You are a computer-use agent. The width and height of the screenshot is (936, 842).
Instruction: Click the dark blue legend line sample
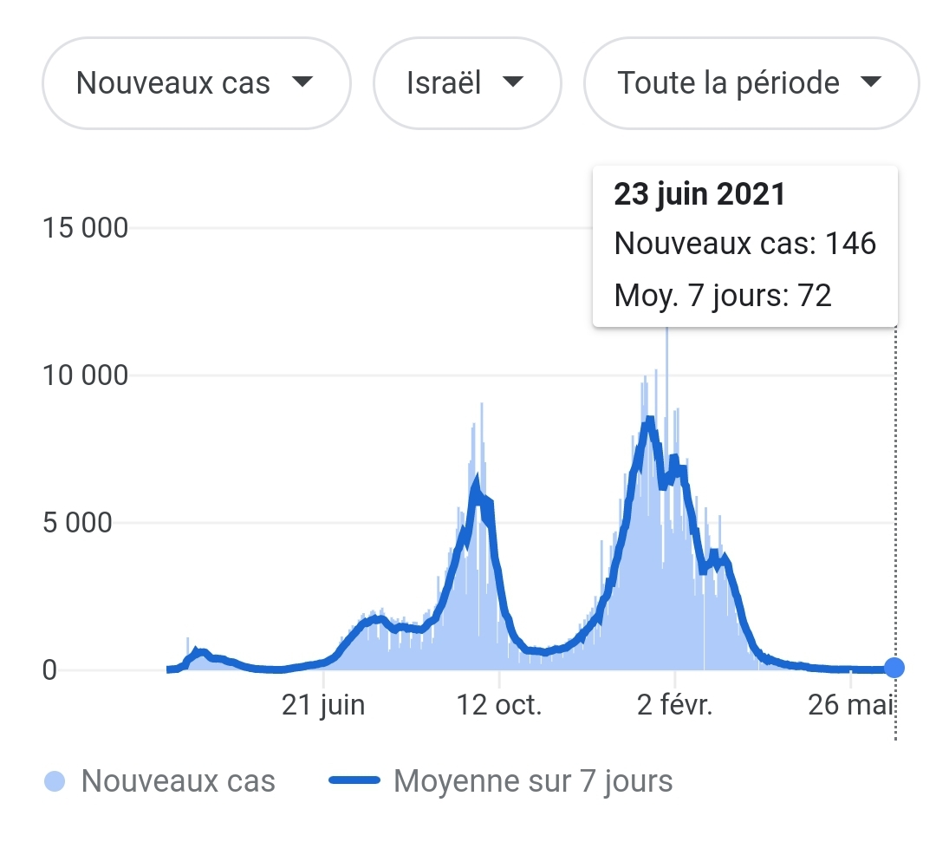(x=354, y=781)
